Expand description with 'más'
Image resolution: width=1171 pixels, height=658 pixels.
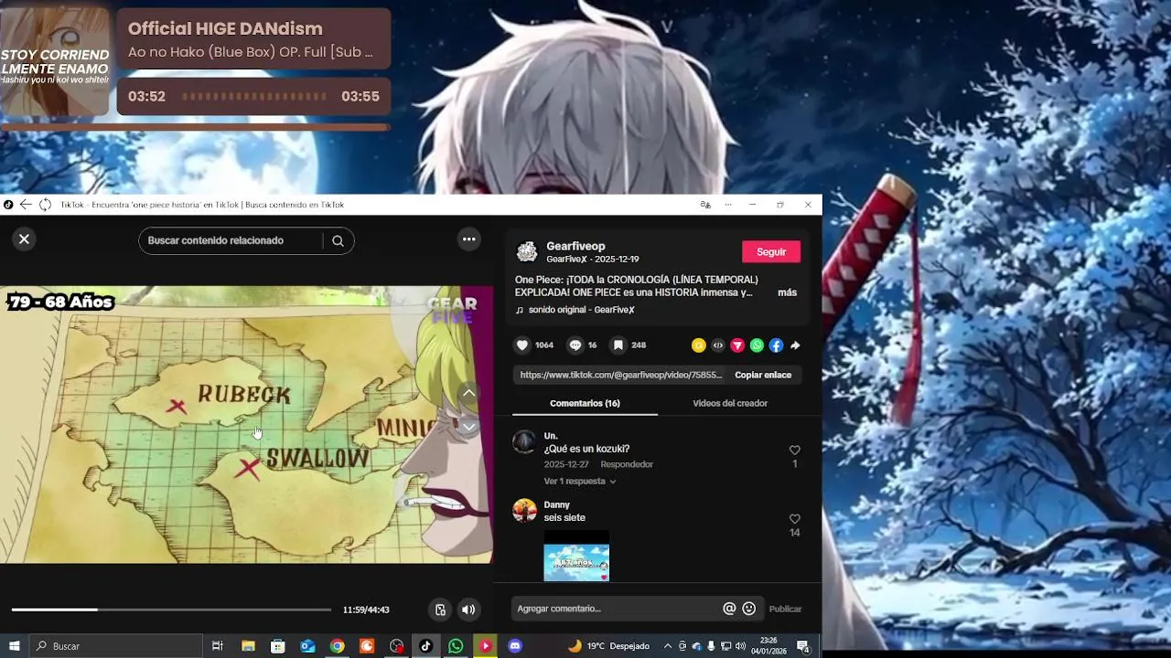[787, 292]
